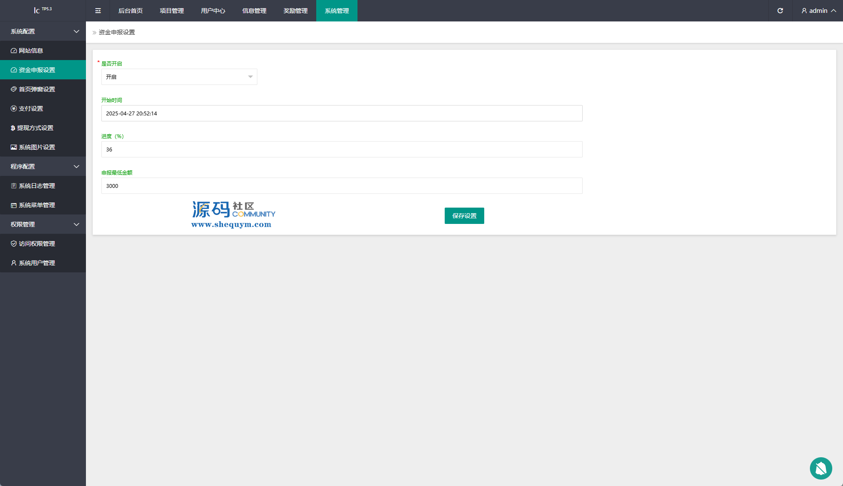Open 提现方式设置 sidebar item

(35, 128)
